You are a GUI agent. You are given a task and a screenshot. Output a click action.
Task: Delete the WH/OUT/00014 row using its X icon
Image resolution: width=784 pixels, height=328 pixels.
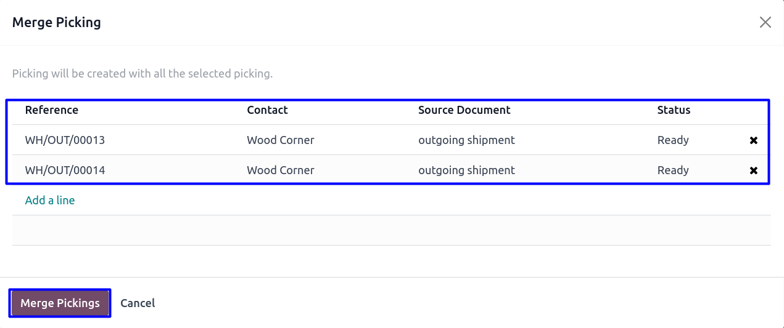(x=753, y=170)
